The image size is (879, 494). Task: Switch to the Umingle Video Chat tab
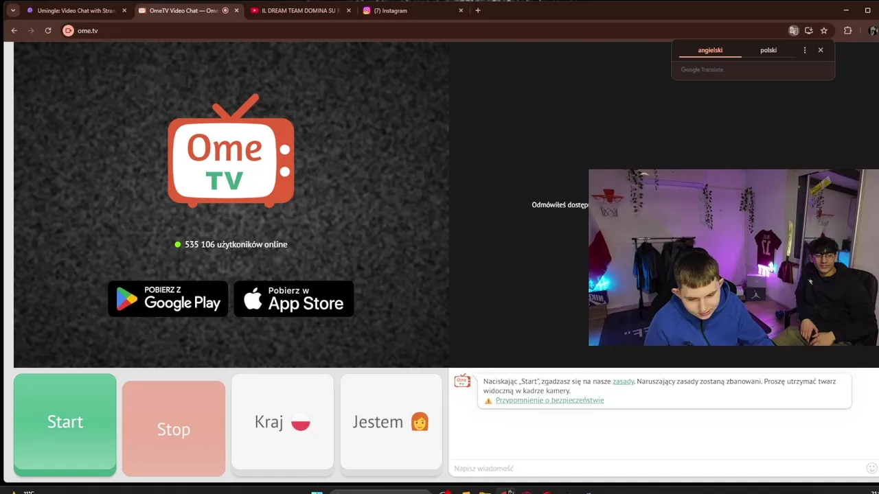tap(76, 10)
